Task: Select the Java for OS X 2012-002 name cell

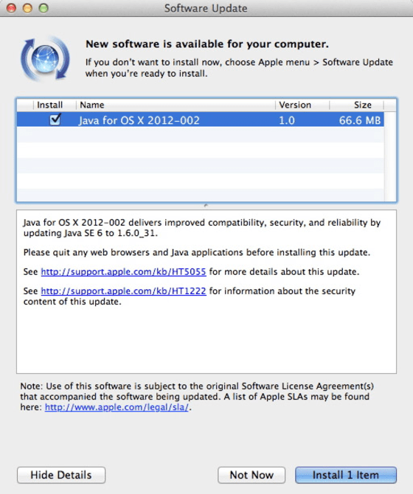Action: click(139, 120)
